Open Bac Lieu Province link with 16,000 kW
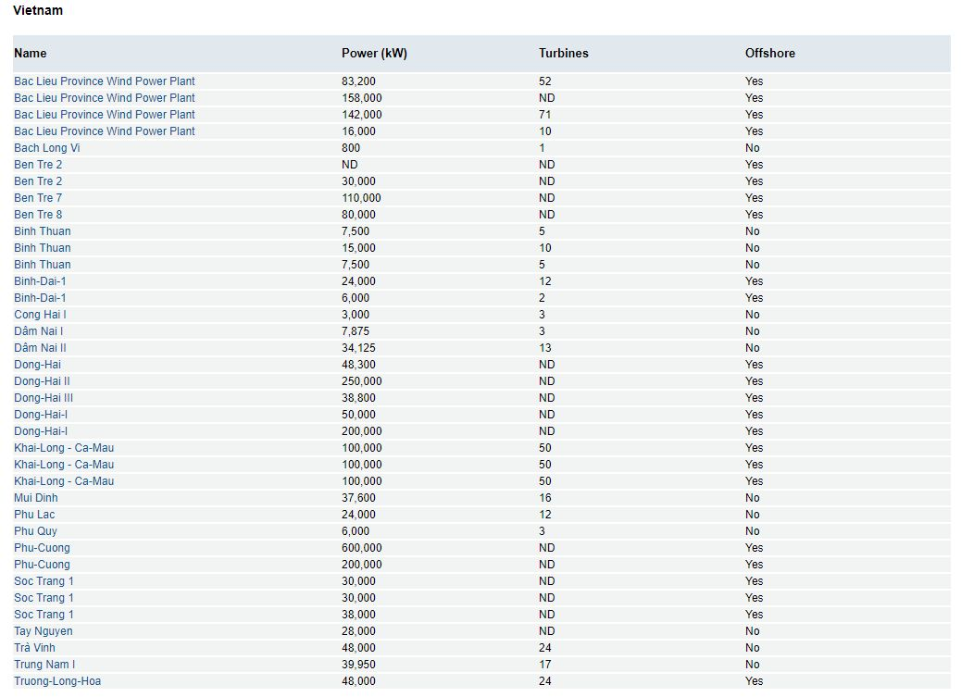961x697 pixels. pyautogui.click(x=105, y=131)
